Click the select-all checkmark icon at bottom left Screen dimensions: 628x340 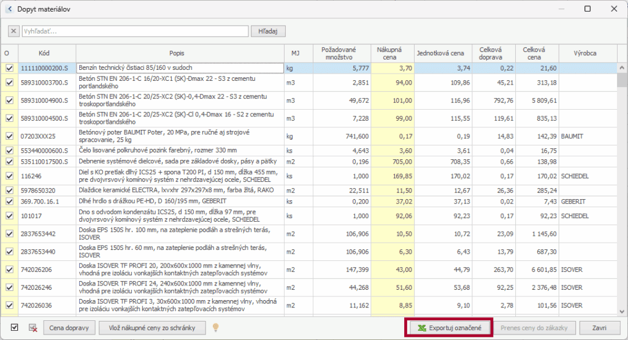point(15,328)
